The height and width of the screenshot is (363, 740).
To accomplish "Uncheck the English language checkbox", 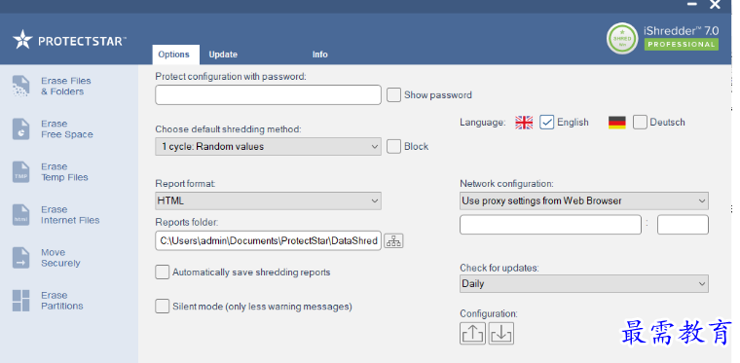I will (546, 122).
